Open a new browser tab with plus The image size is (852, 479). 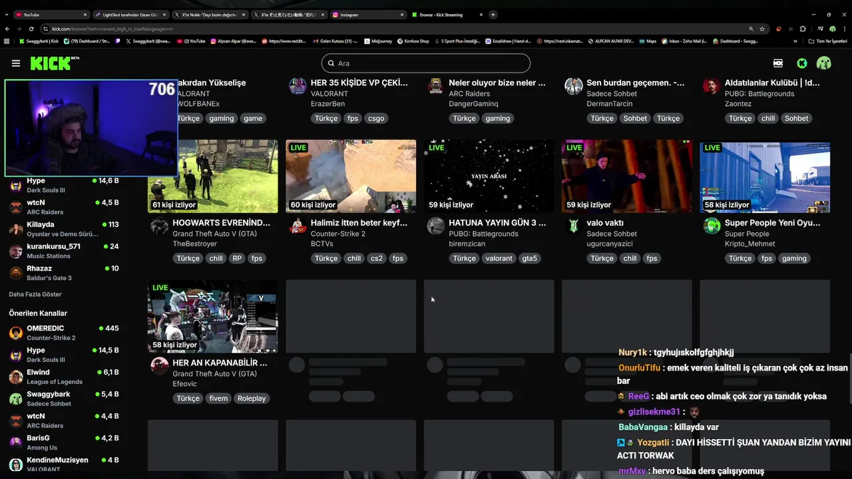(493, 15)
